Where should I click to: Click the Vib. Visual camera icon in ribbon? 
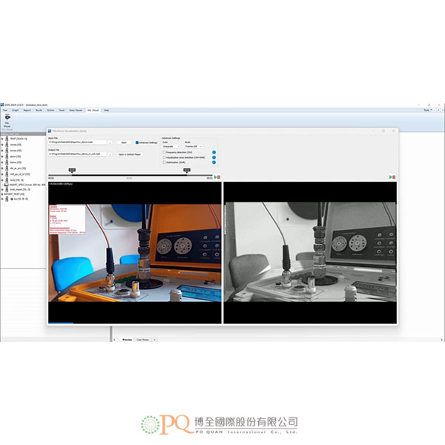[x=7, y=118]
